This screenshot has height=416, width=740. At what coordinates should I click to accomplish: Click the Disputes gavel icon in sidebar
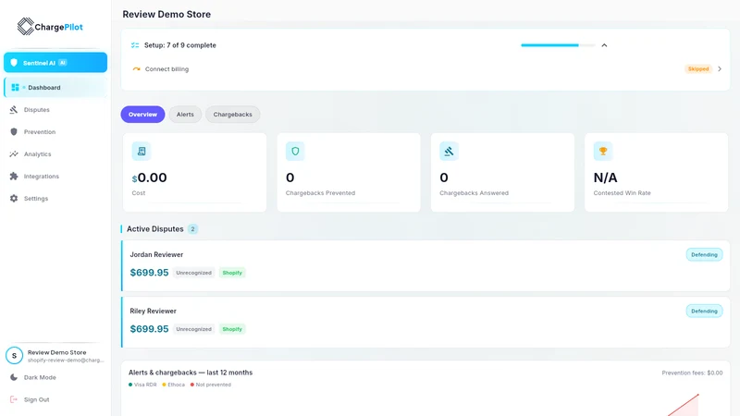(x=14, y=109)
